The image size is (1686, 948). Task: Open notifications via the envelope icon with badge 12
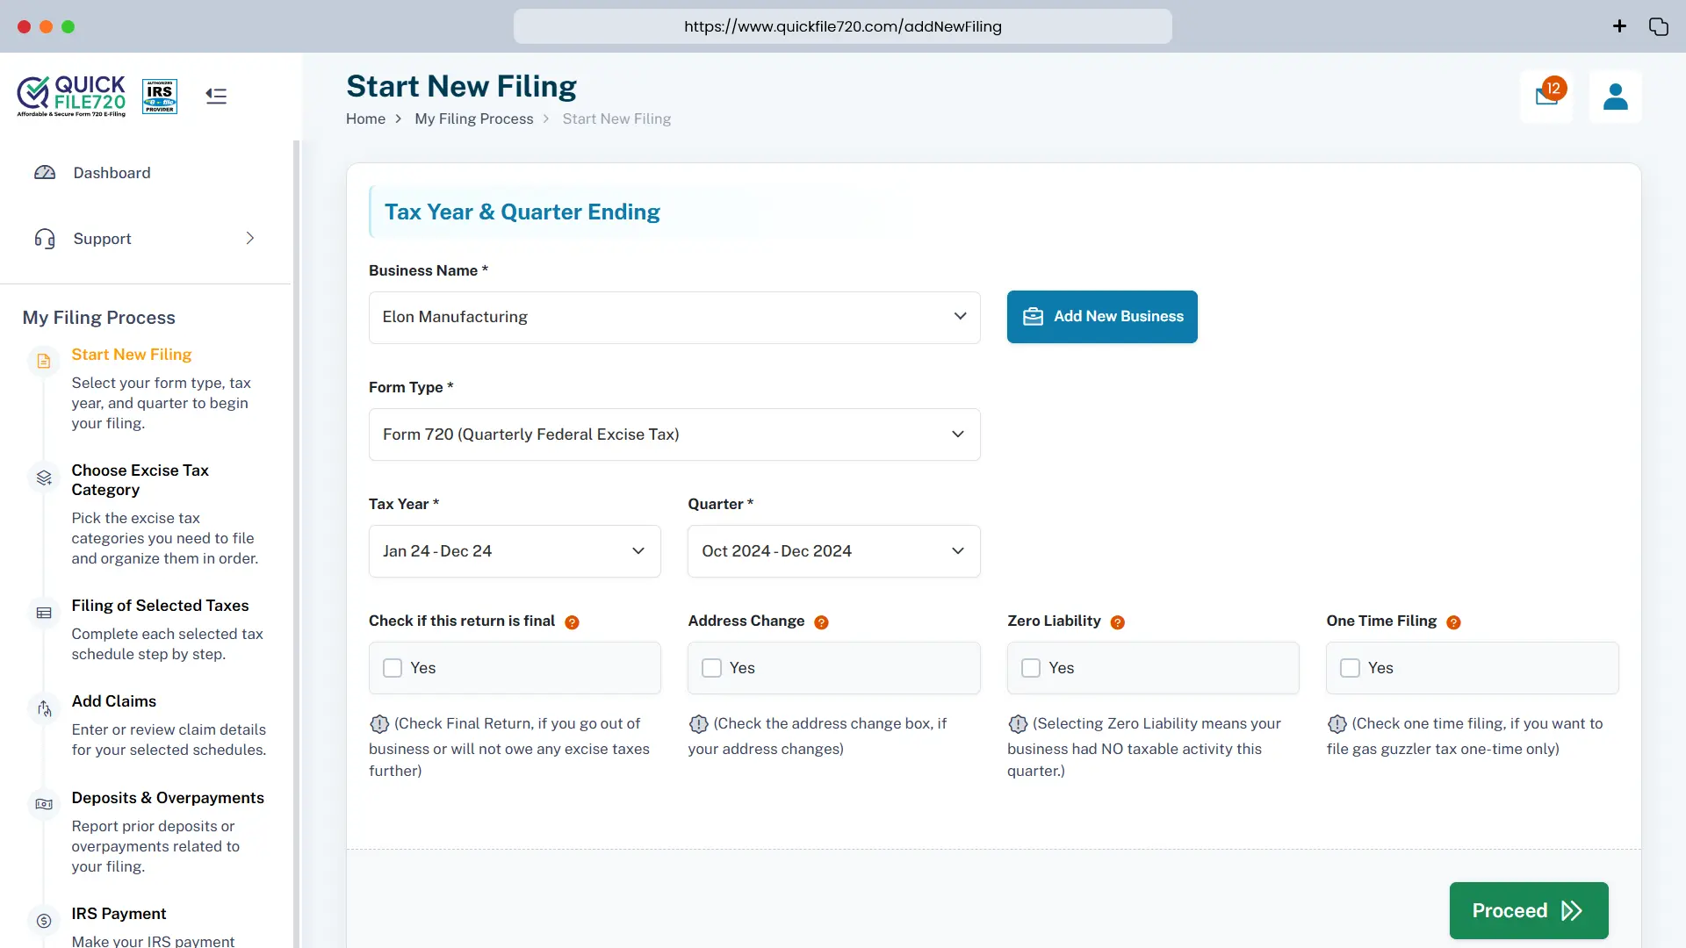tap(1545, 97)
